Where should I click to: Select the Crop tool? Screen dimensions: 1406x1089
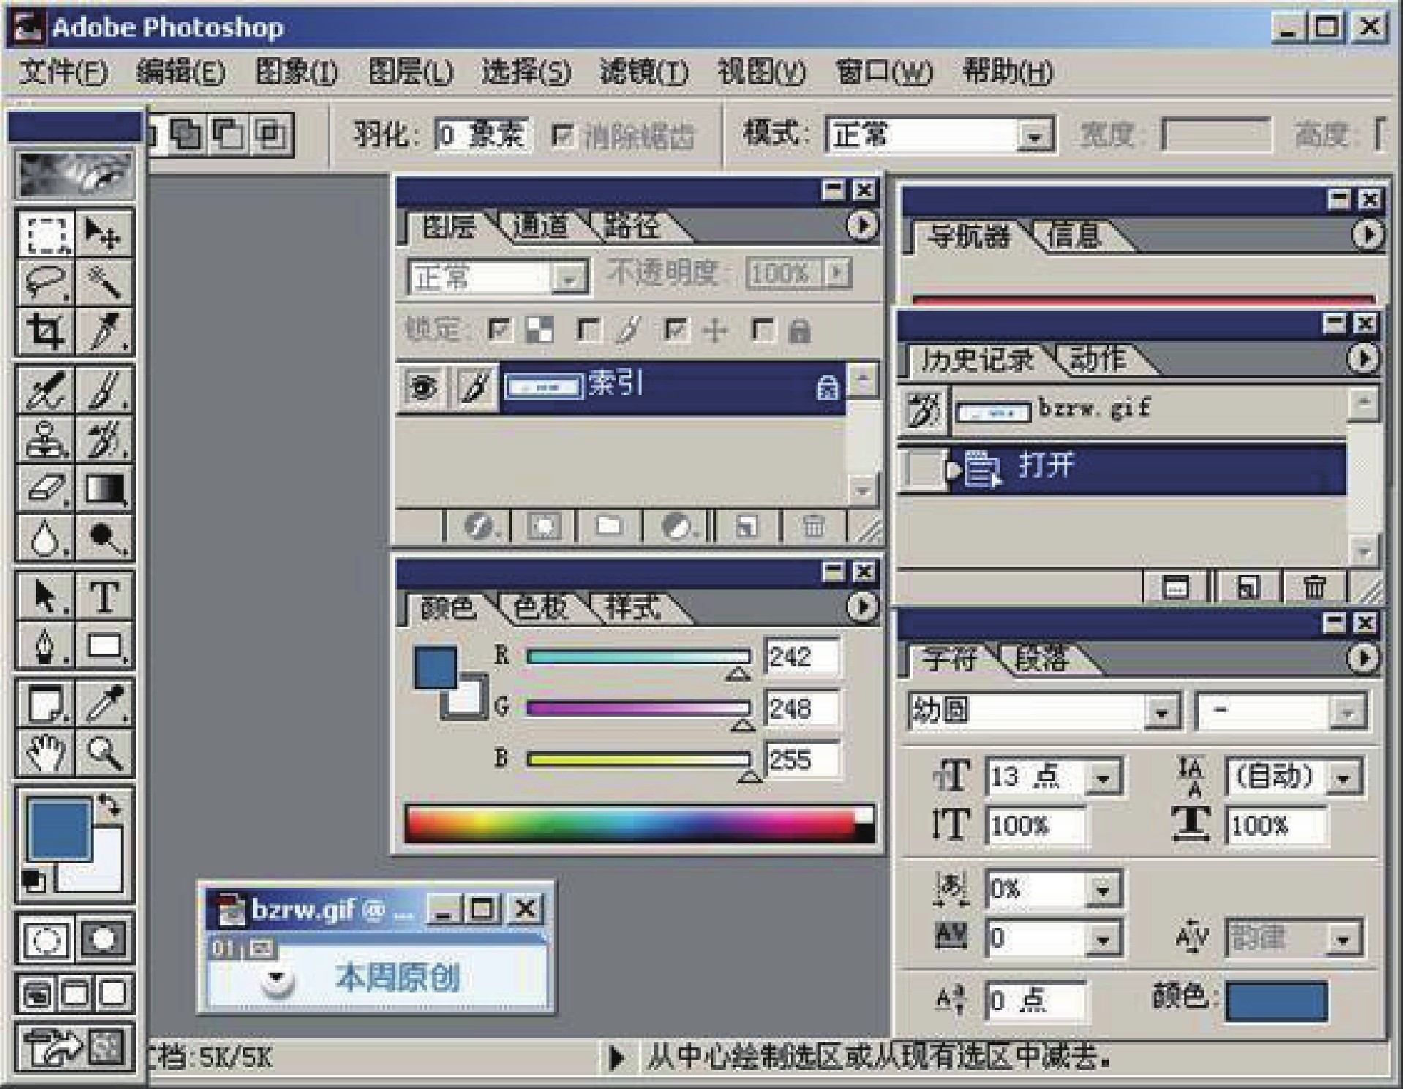coord(45,332)
